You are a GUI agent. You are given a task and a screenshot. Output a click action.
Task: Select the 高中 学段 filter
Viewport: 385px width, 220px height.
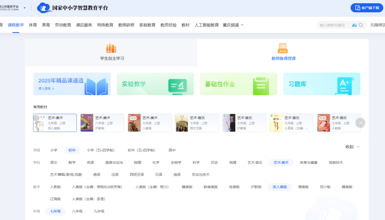pos(172,150)
